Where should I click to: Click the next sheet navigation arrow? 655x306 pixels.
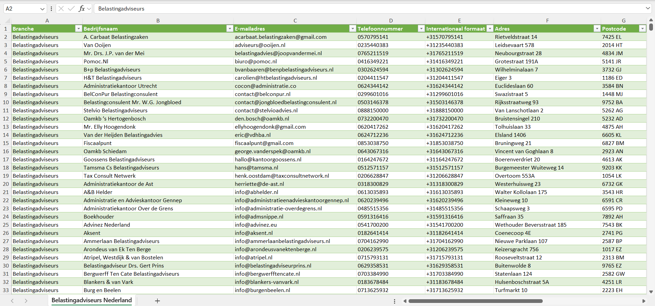coord(26,301)
